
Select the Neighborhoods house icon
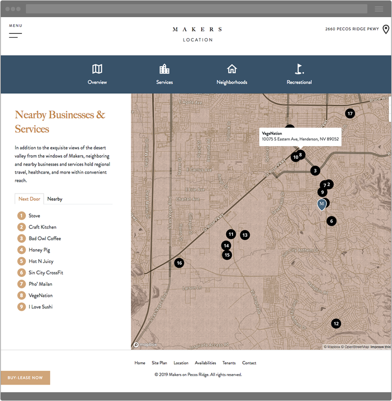point(232,69)
